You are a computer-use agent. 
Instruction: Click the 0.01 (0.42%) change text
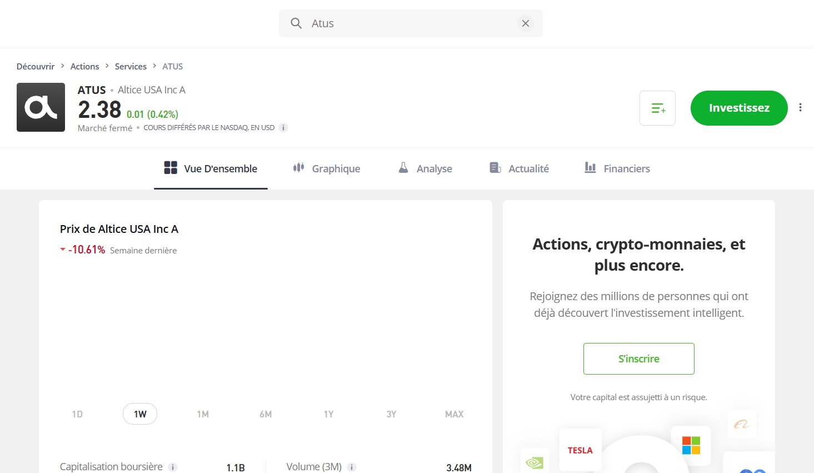(x=152, y=114)
